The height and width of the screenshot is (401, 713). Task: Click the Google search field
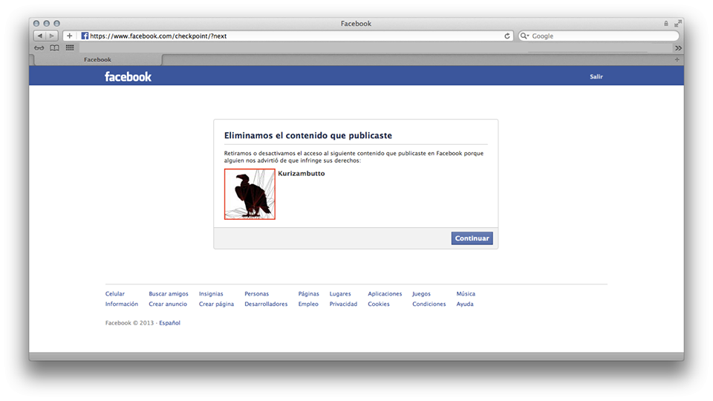602,36
